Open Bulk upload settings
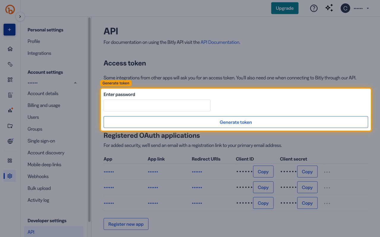 pyautogui.click(x=39, y=188)
